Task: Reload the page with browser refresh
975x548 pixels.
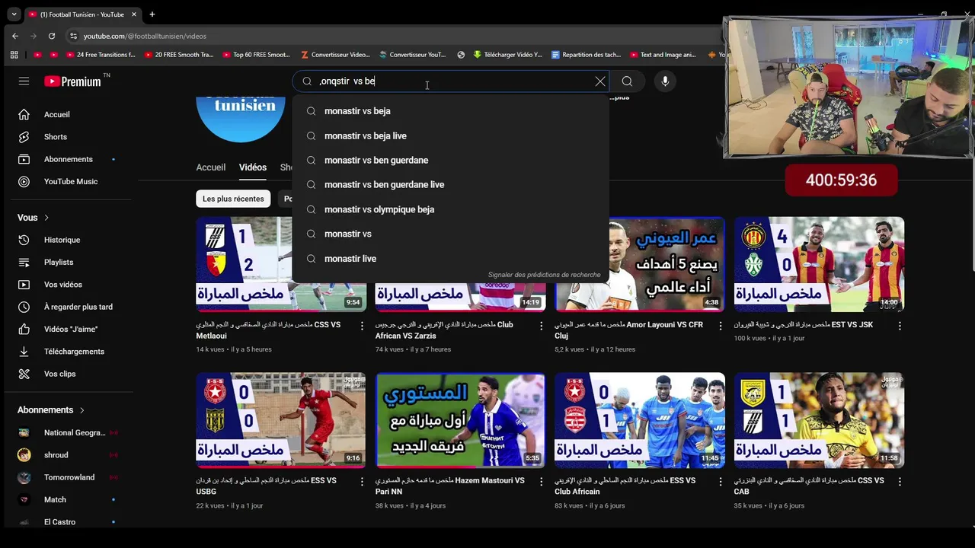Action: click(x=52, y=36)
